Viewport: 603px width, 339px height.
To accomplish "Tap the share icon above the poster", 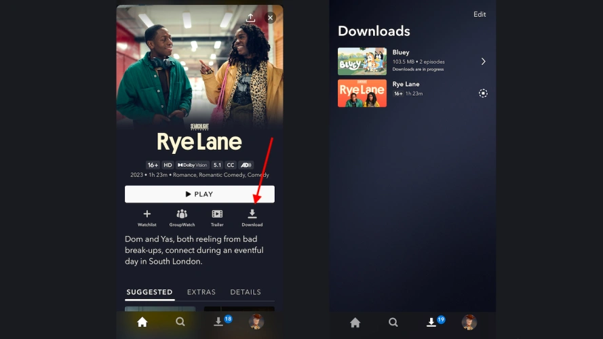I will click(250, 18).
